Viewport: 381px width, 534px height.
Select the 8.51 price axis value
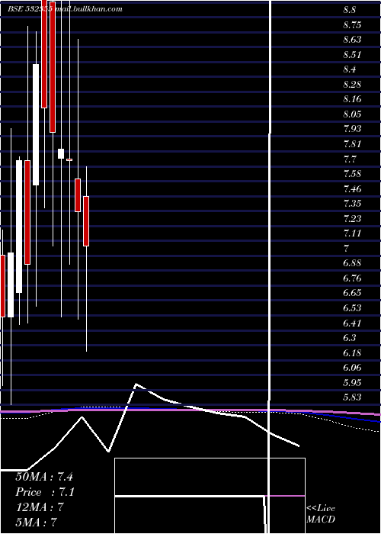[x=352, y=54]
